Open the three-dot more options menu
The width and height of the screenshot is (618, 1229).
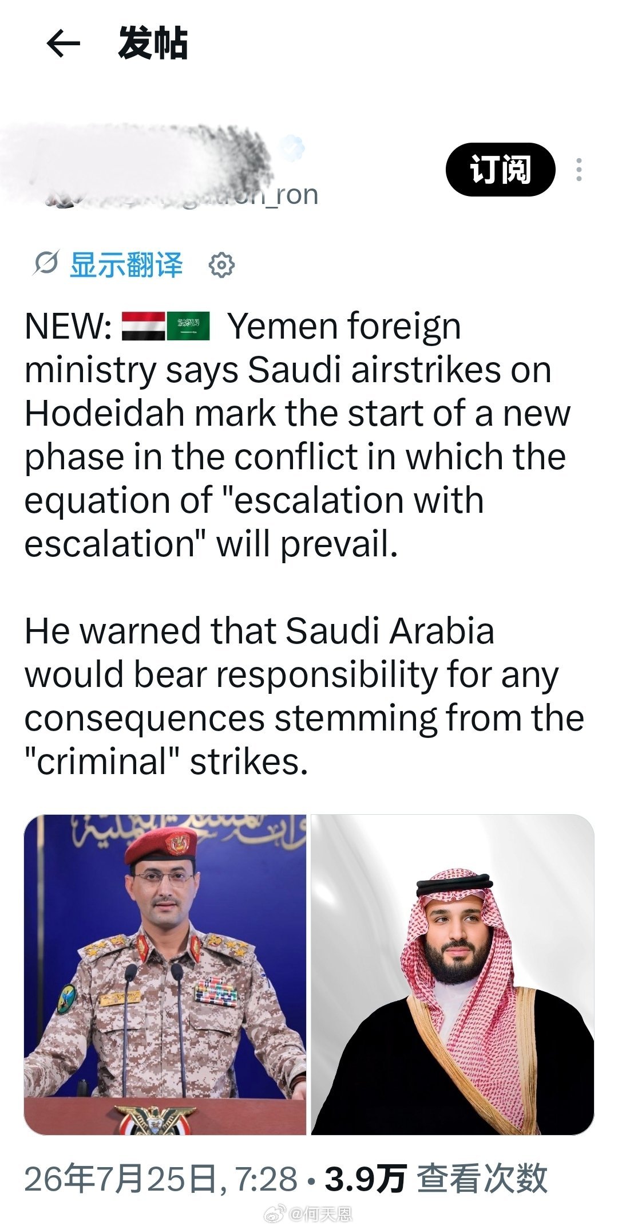click(x=579, y=170)
